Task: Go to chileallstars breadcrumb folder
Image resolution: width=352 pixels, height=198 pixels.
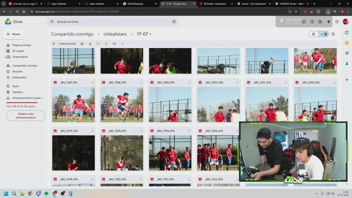Action: click(115, 34)
